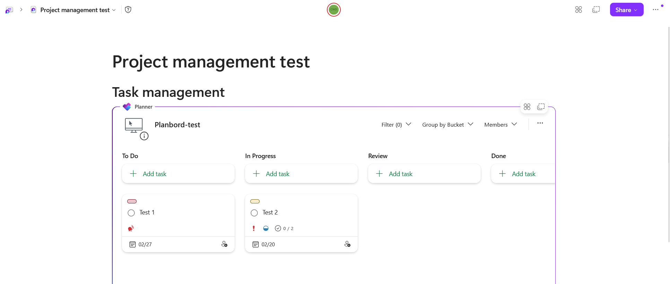Click the Review bucket heading
Viewport: 670px width, 284px height.
pyautogui.click(x=378, y=156)
